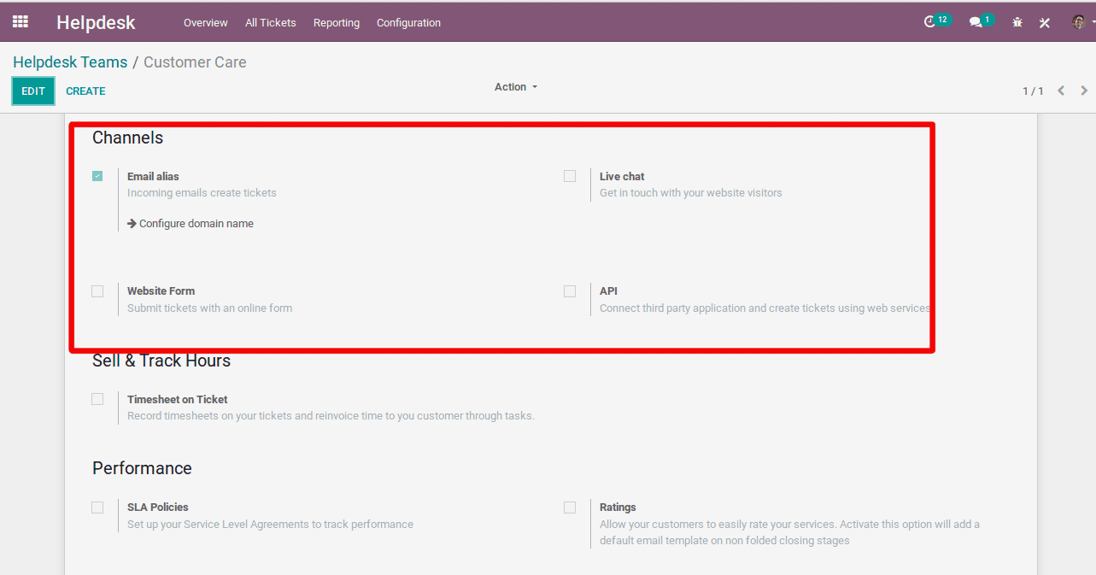Go to the previous record arrow

coord(1061,91)
